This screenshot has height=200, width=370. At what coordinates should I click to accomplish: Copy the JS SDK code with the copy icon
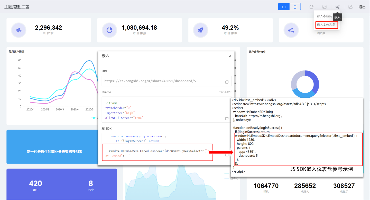(x=227, y=155)
